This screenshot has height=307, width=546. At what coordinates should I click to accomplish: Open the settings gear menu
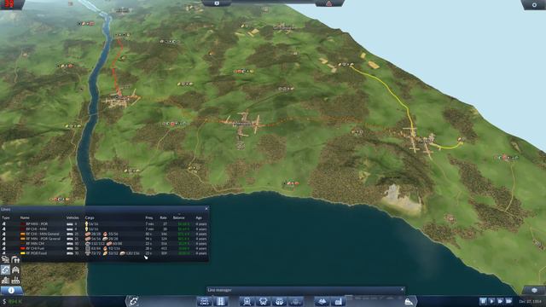coord(534,4)
